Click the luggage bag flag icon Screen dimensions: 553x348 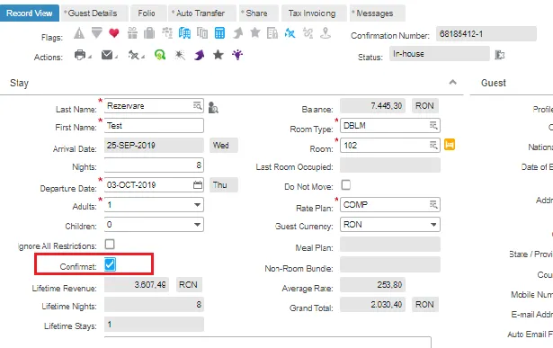(x=149, y=33)
